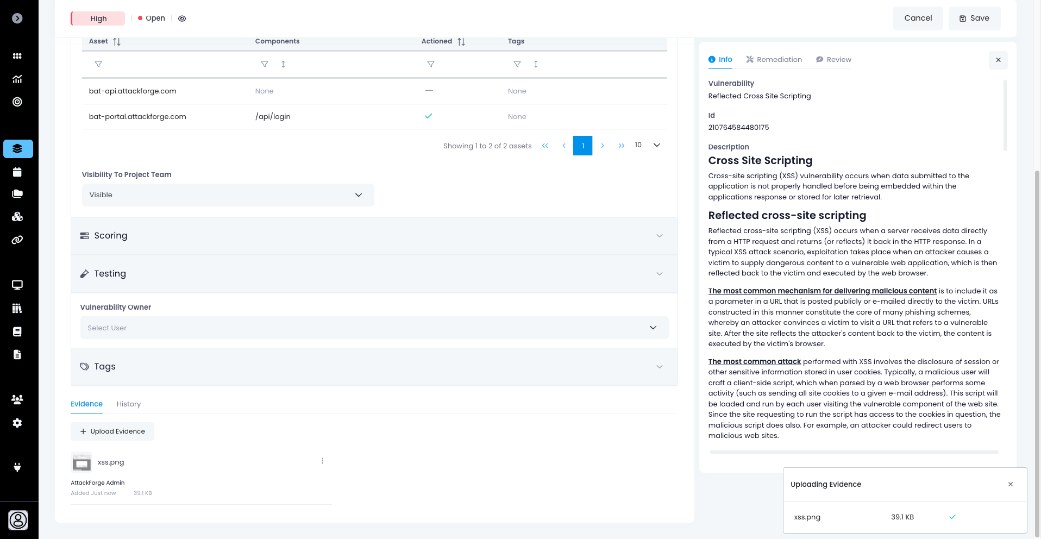Viewport: 1041px width, 539px height.
Task: Open the user profile avatar icon
Action: [18, 520]
